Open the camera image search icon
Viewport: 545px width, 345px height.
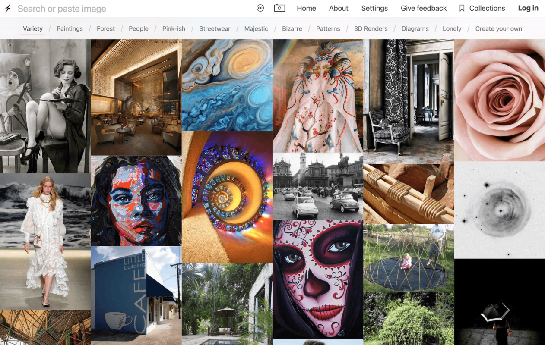[x=279, y=8]
